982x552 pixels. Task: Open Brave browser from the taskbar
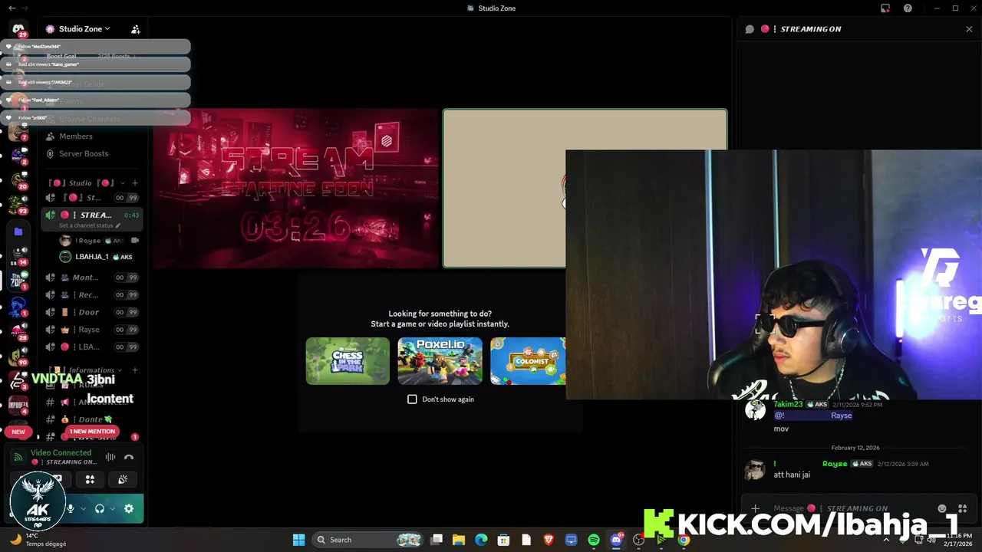coord(549,540)
